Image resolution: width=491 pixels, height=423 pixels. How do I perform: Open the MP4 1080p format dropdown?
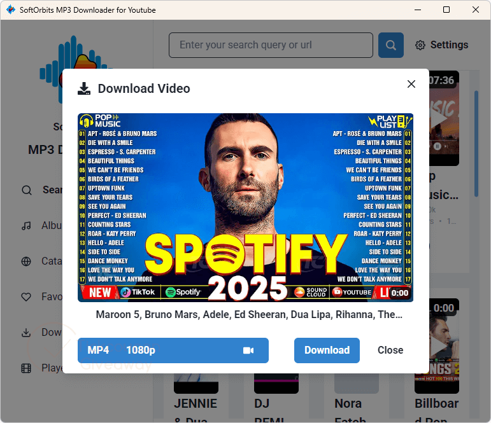click(x=173, y=350)
